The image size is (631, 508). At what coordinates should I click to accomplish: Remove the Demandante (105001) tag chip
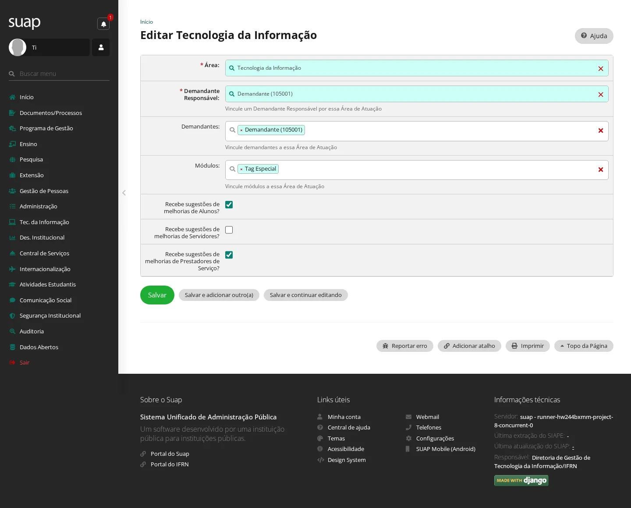[241, 130]
